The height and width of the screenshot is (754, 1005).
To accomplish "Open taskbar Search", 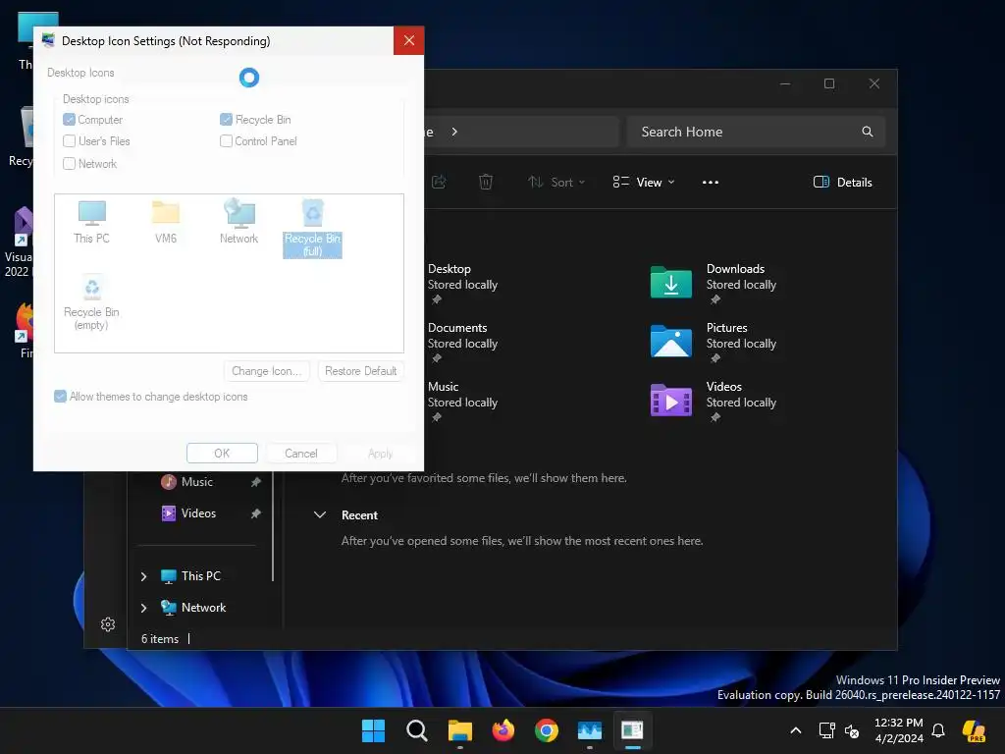I will tap(416, 730).
